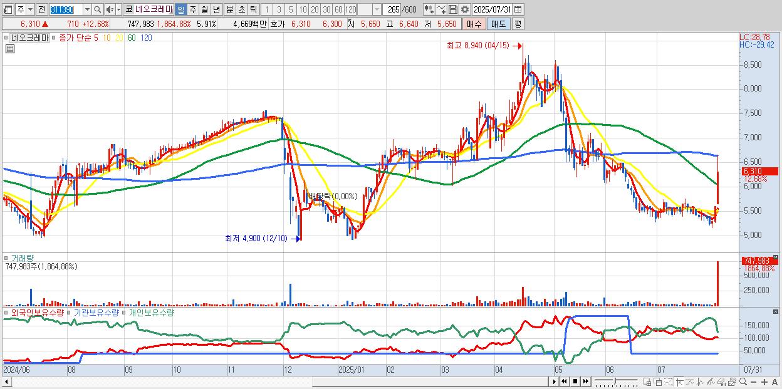Click the 265 bar count field
The width and height of the screenshot is (782, 389).
pyautogui.click(x=392, y=9)
